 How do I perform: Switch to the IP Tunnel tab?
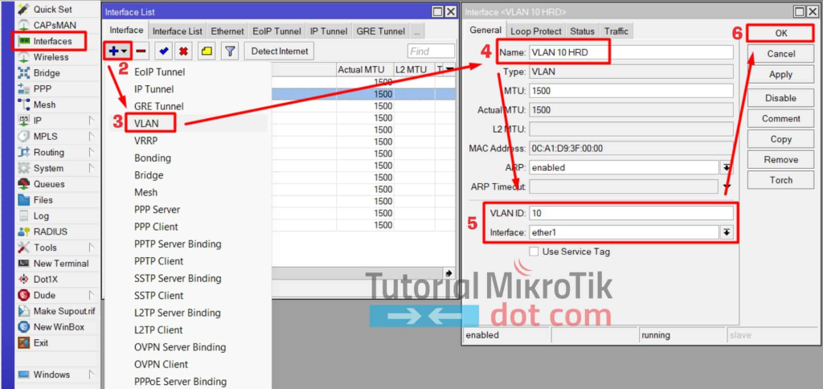329,31
